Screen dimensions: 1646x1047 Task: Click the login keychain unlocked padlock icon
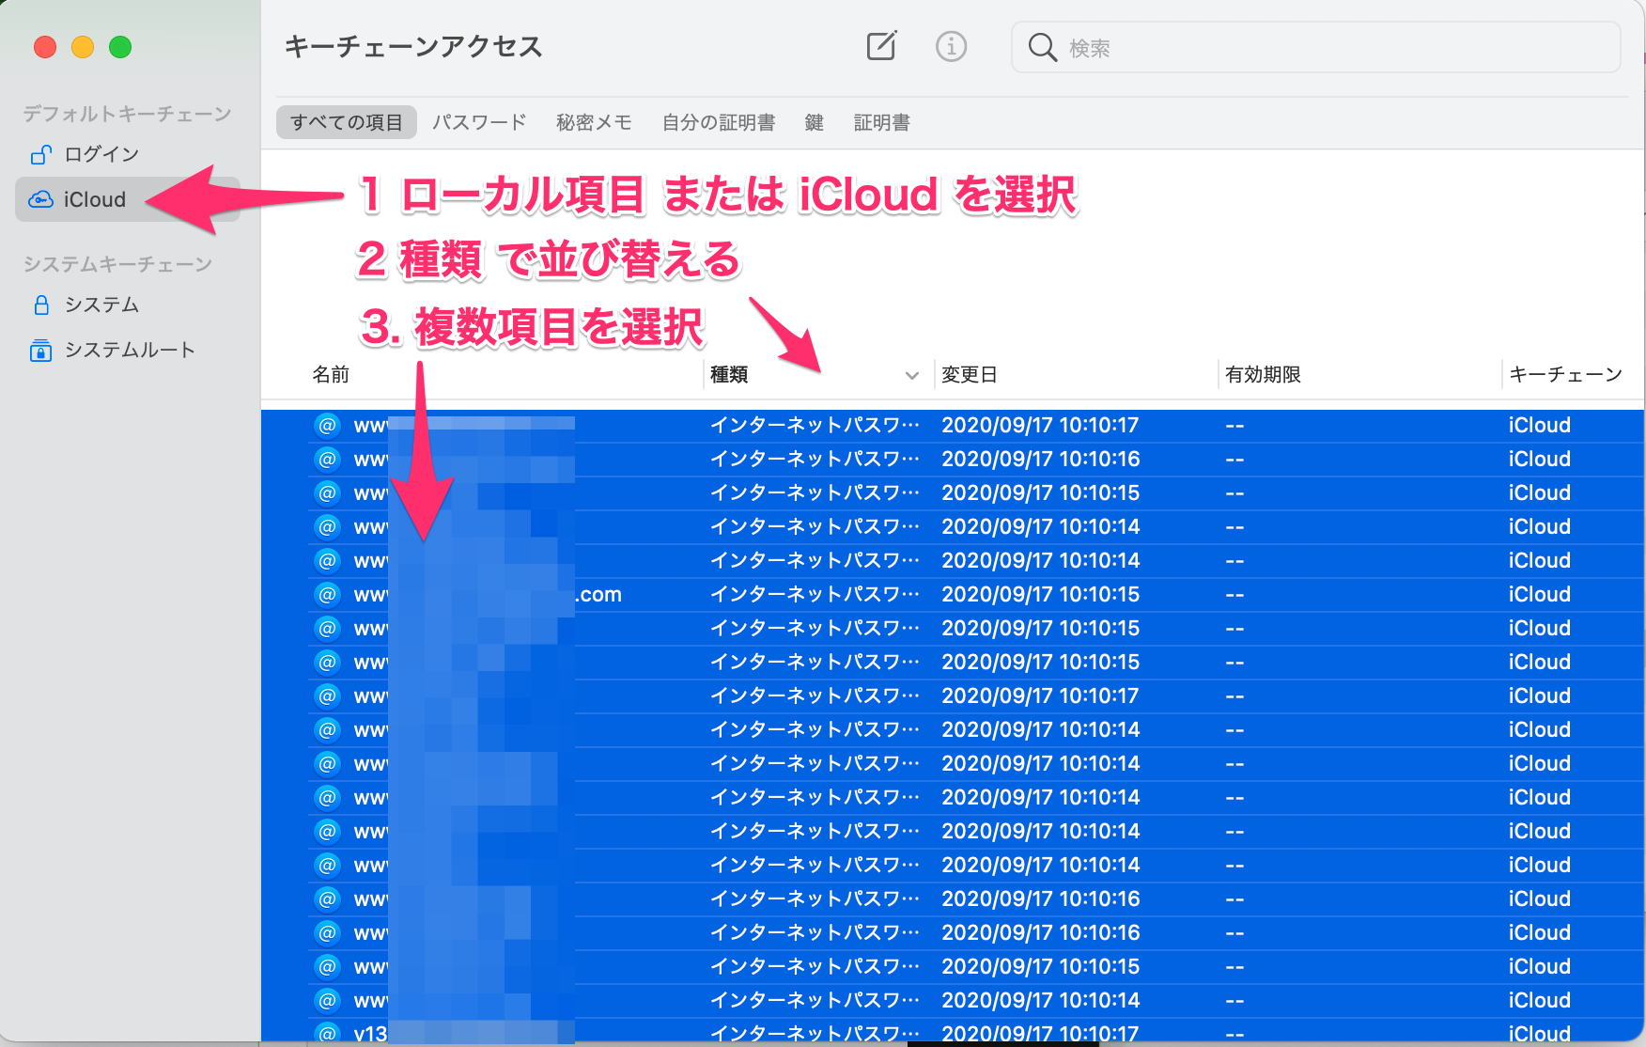(x=39, y=153)
